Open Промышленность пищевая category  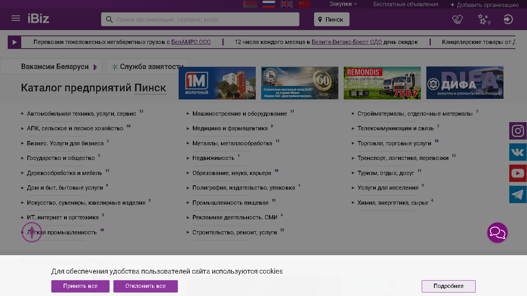pos(230,203)
